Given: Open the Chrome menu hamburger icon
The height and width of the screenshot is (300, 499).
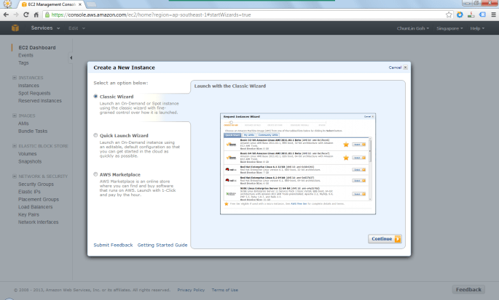Looking at the screenshot, I should [491, 14].
